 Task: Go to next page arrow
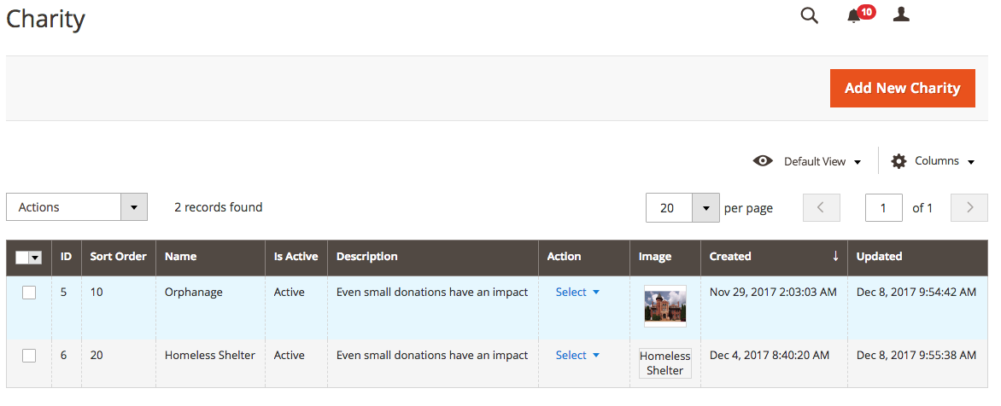click(969, 208)
